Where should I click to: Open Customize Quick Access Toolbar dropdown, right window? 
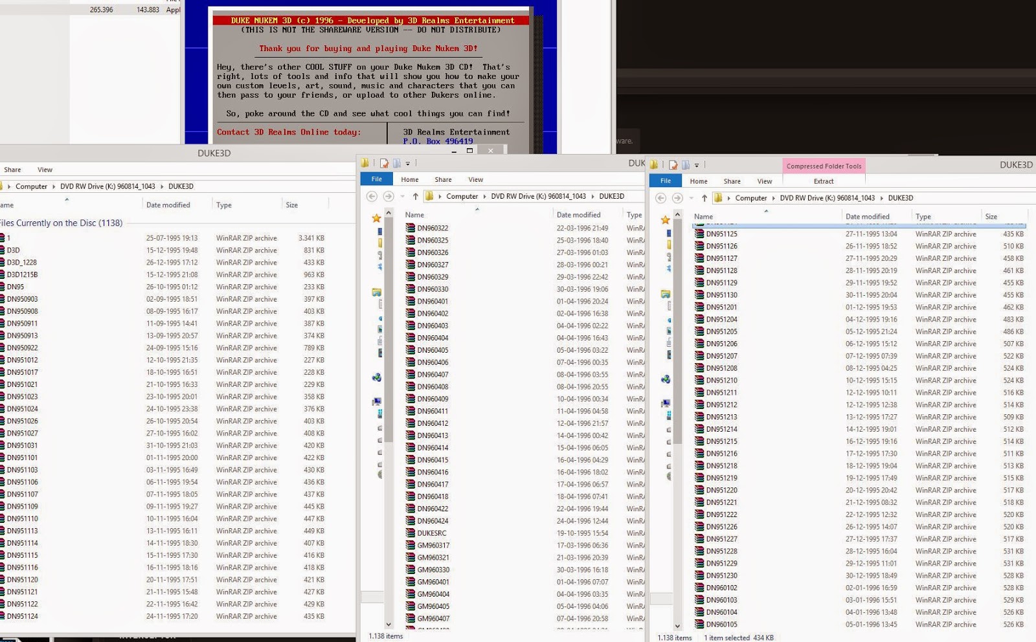696,166
